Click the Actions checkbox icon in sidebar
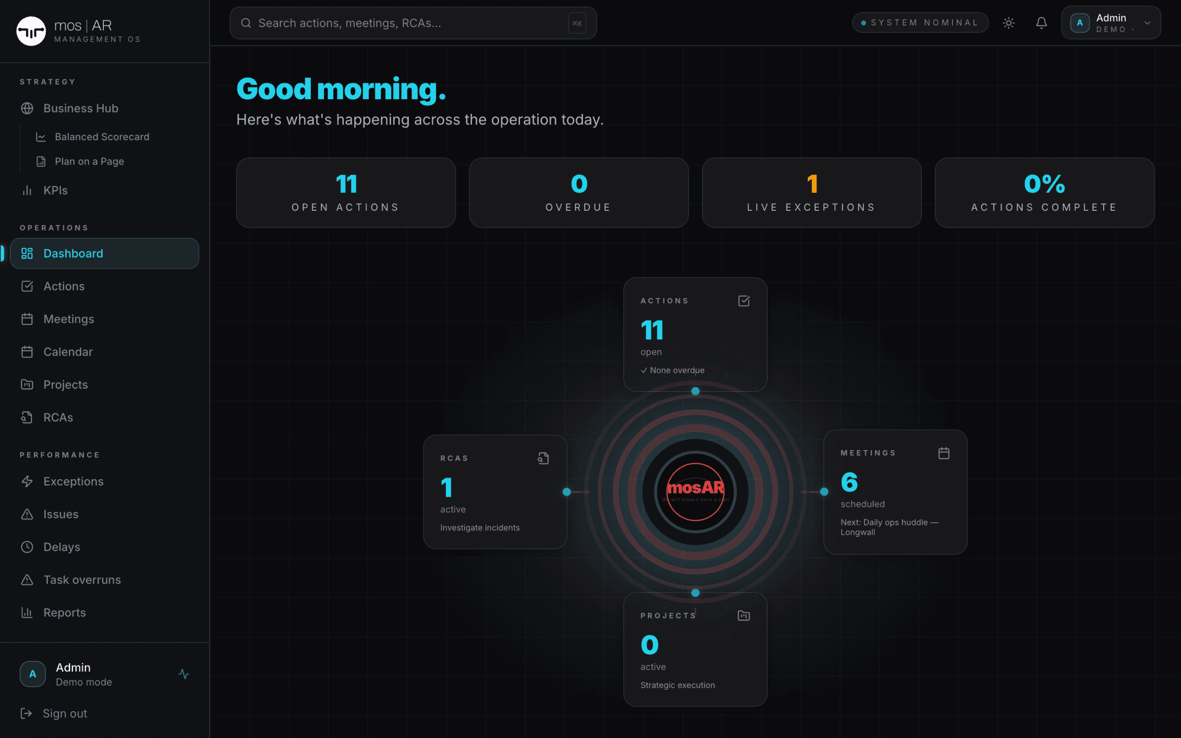The image size is (1181, 738). (27, 286)
